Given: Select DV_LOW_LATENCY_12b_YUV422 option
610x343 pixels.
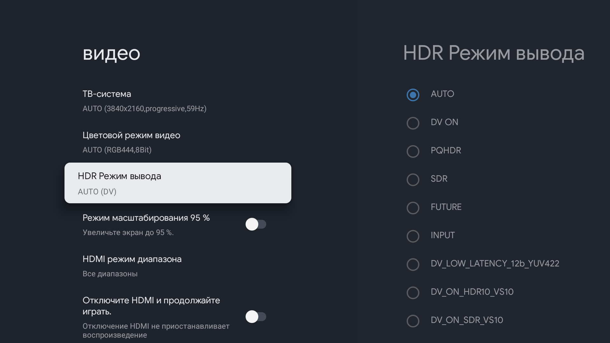Looking at the screenshot, I should pyautogui.click(x=413, y=264).
